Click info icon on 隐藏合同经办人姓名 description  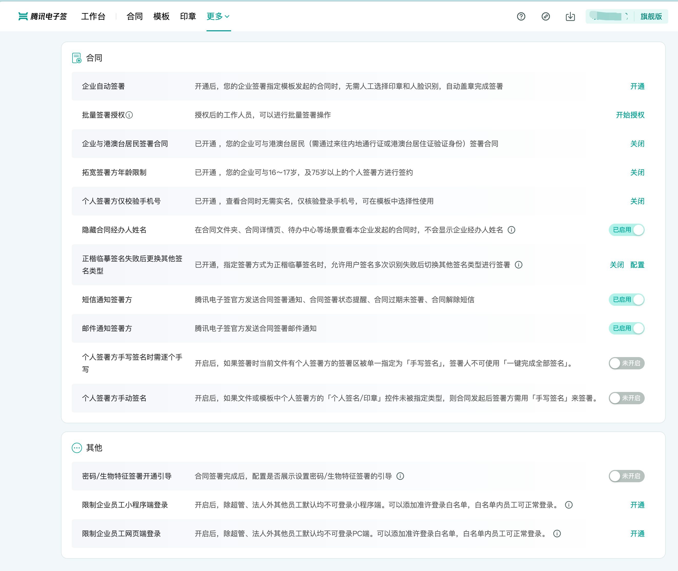[511, 230]
